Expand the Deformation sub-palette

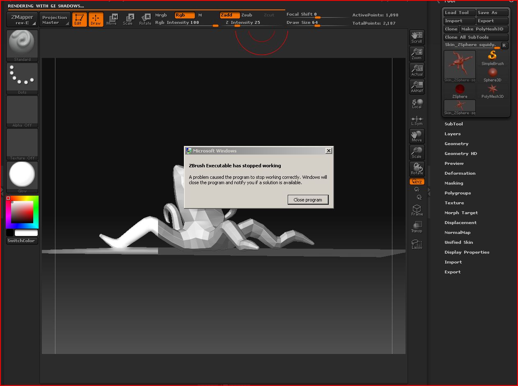tap(460, 173)
